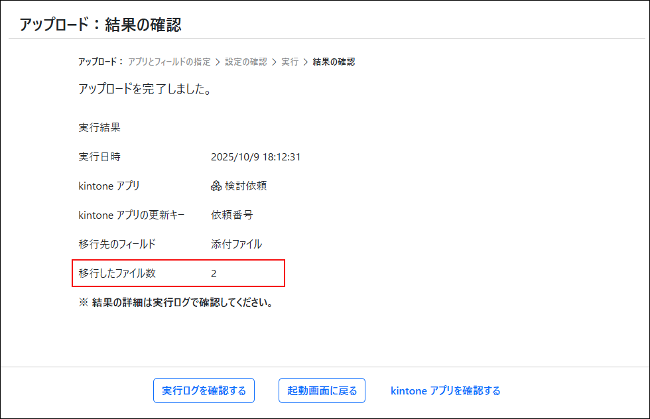Open kintone アプリを確認する link
Screen dimensions: 650x419
pyautogui.click(x=445, y=390)
